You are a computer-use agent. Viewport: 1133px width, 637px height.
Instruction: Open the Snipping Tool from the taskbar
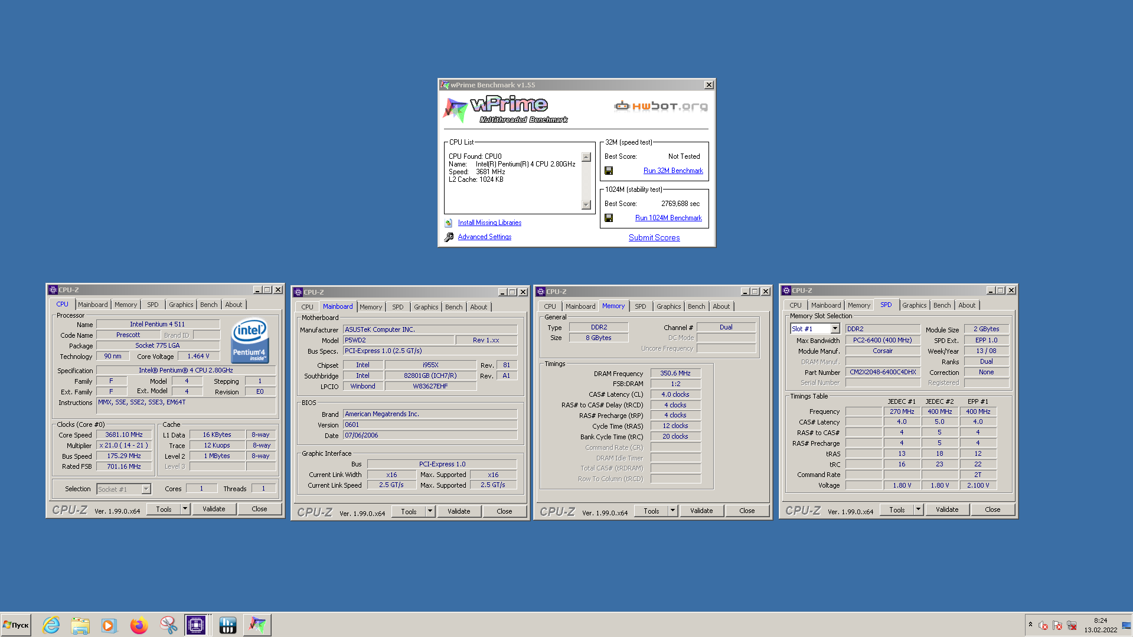tap(168, 625)
